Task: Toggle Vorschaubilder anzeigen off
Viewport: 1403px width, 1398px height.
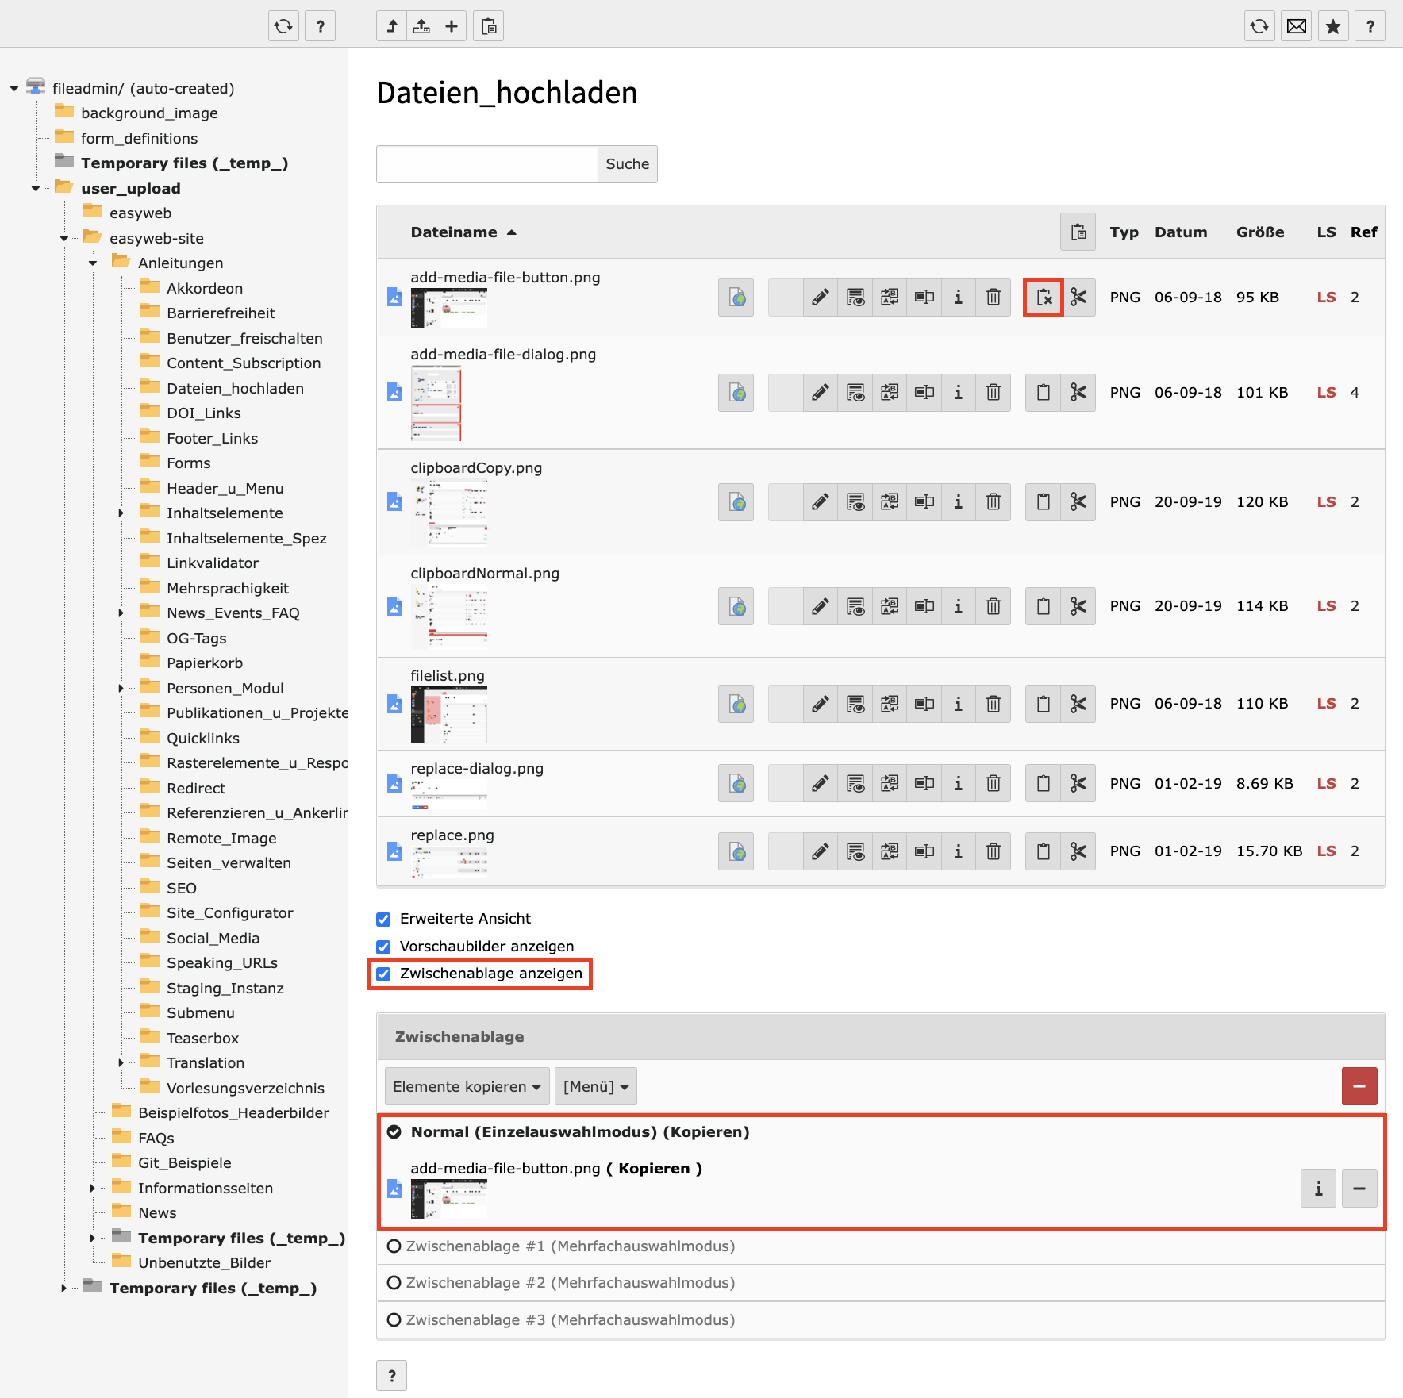Action: pyautogui.click(x=383, y=946)
